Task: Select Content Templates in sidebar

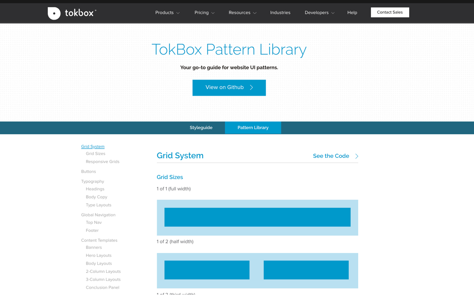Action: click(x=99, y=240)
